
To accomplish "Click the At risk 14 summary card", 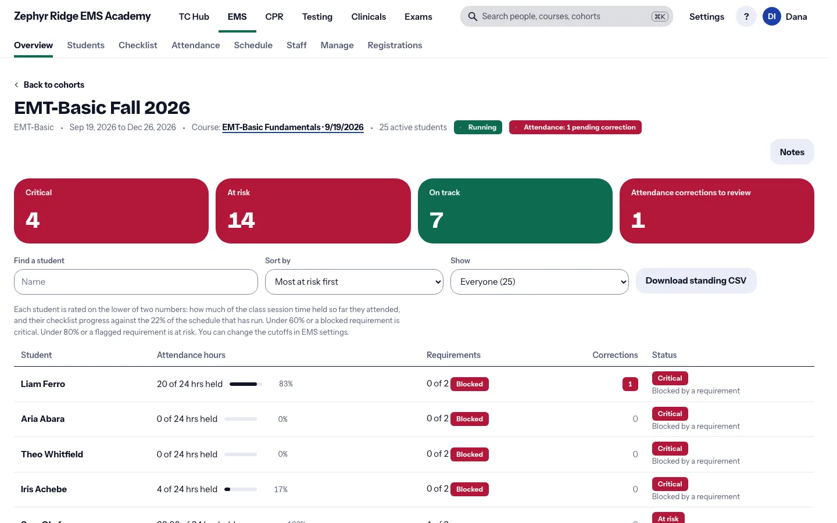I will coord(313,211).
